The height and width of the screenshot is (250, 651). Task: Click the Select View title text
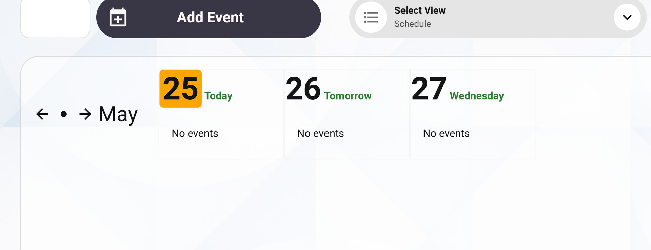(420, 10)
